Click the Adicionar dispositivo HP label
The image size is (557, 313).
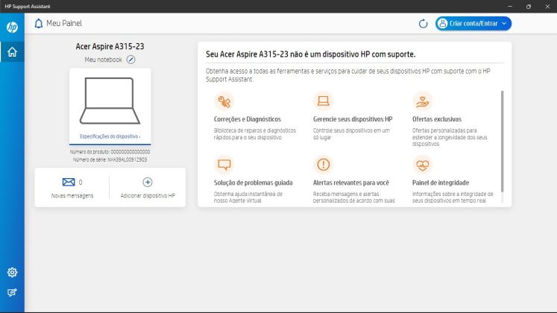pyautogui.click(x=148, y=195)
